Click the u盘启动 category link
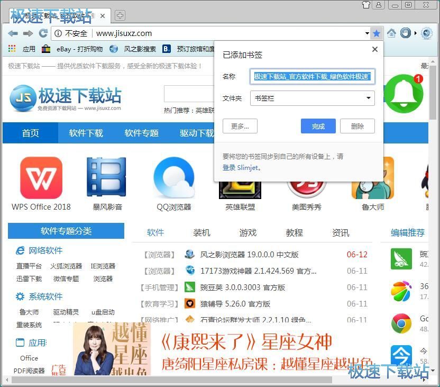This screenshot has height=387, width=440. point(103,312)
